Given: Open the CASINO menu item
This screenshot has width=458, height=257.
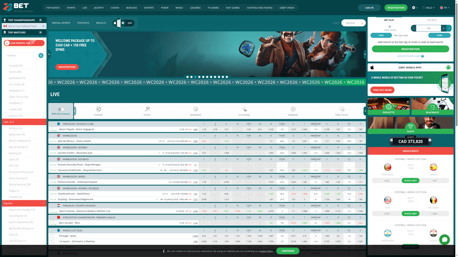Looking at the screenshot, I should pyautogui.click(x=115, y=8).
